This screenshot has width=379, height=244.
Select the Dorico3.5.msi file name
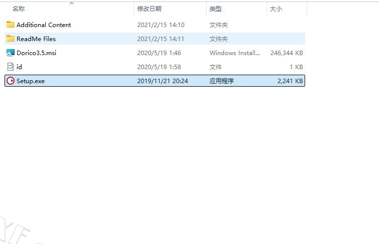click(36, 53)
